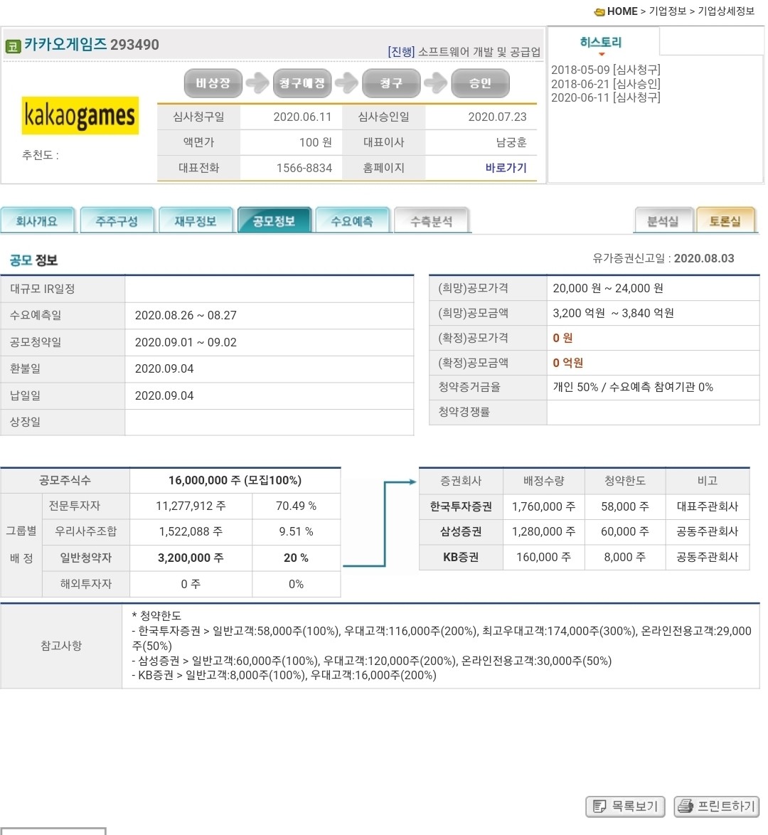Open the 수요예측 tab

point(353,220)
